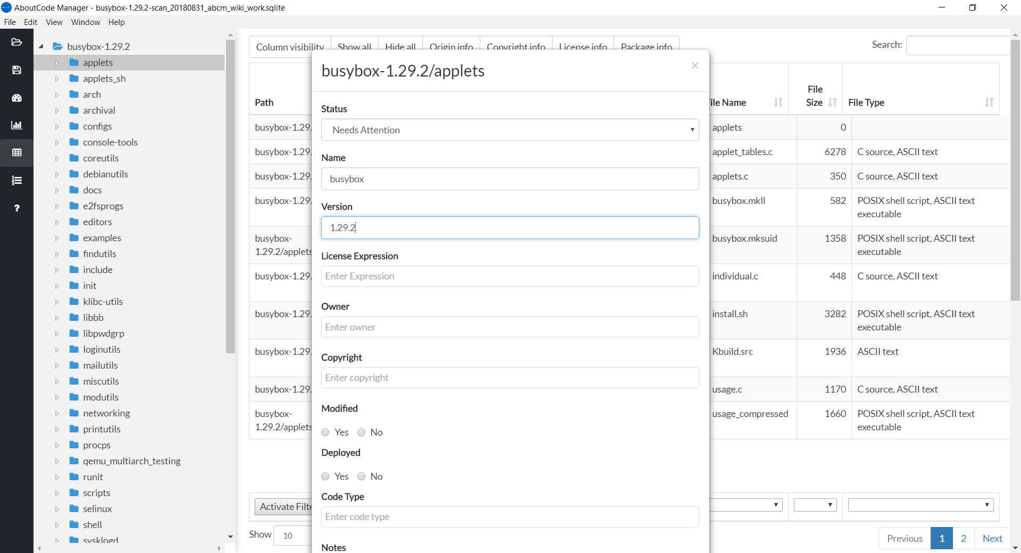Click the busybox-1.29.2 root folder icon
The image size is (1021, 553).
coord(58,47)
